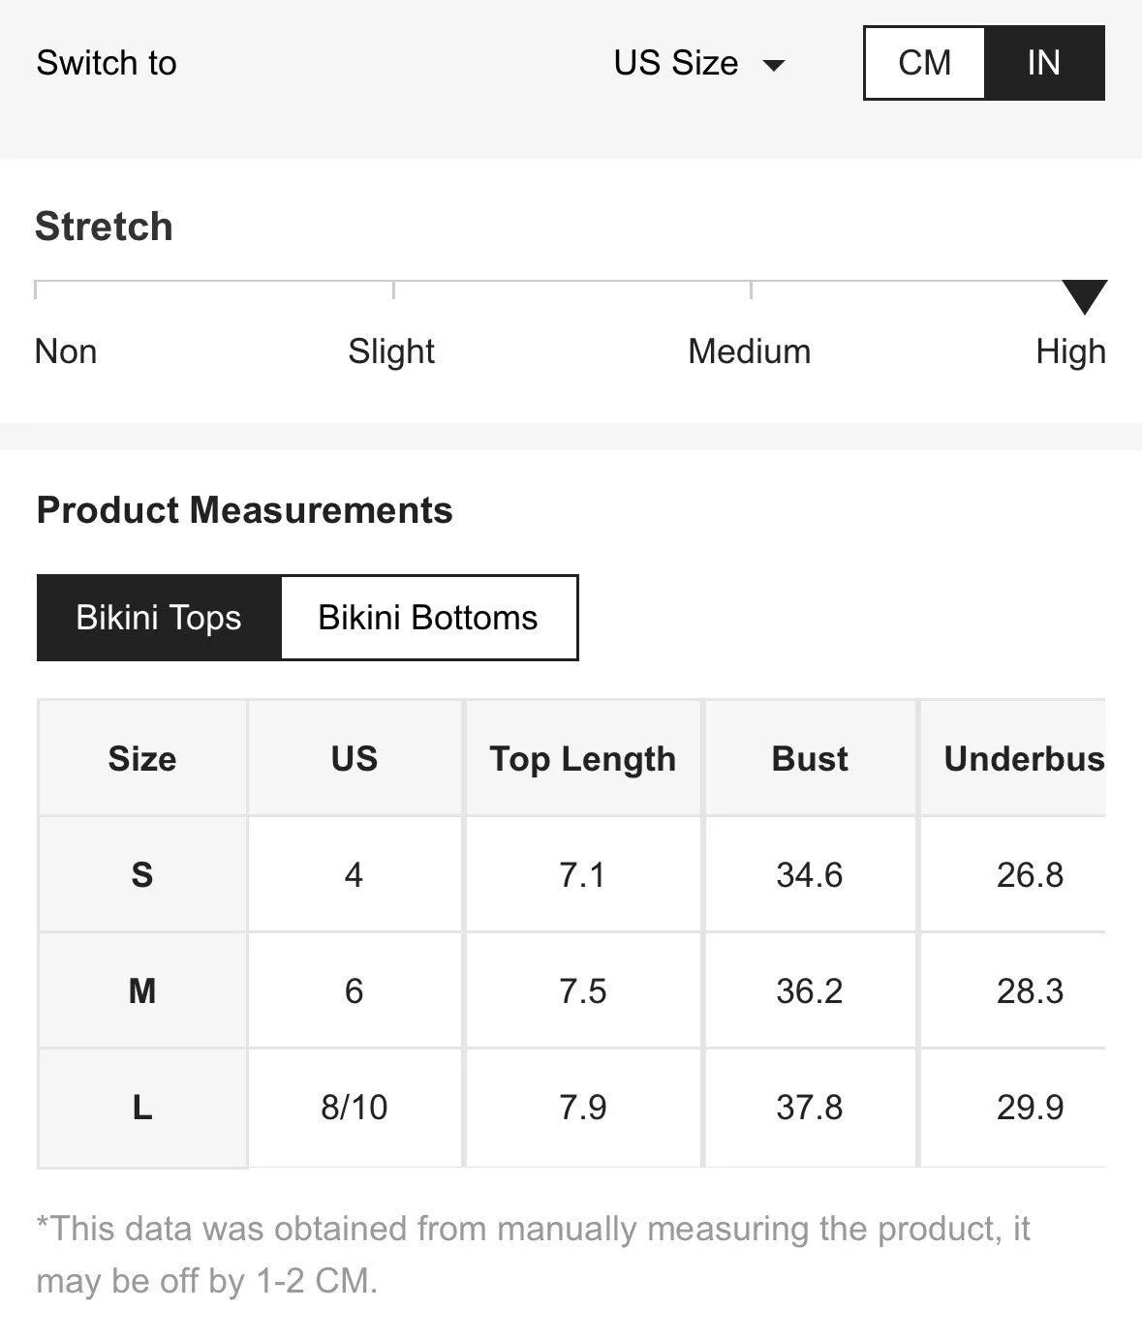Select the size L row label
Screen dimensions: 1142x1339
142,1107
